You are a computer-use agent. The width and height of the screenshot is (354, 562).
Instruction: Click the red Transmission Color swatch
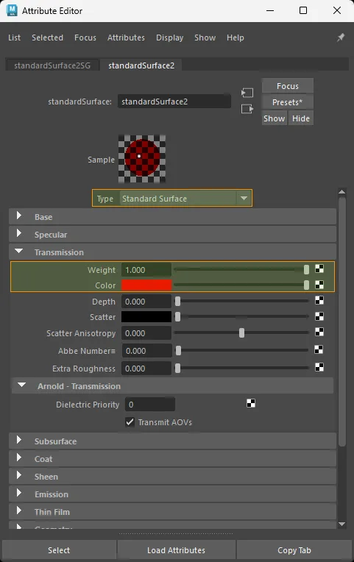146,285
